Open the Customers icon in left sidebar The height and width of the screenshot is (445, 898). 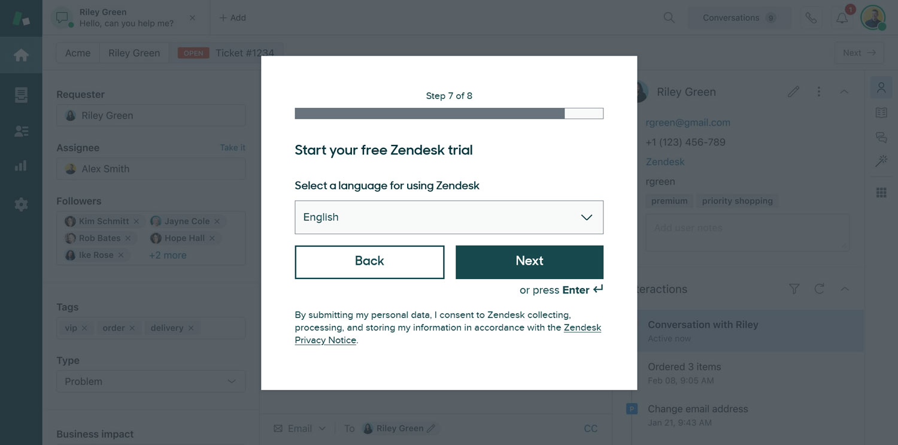pyautogui.click(x=21, y=131)
